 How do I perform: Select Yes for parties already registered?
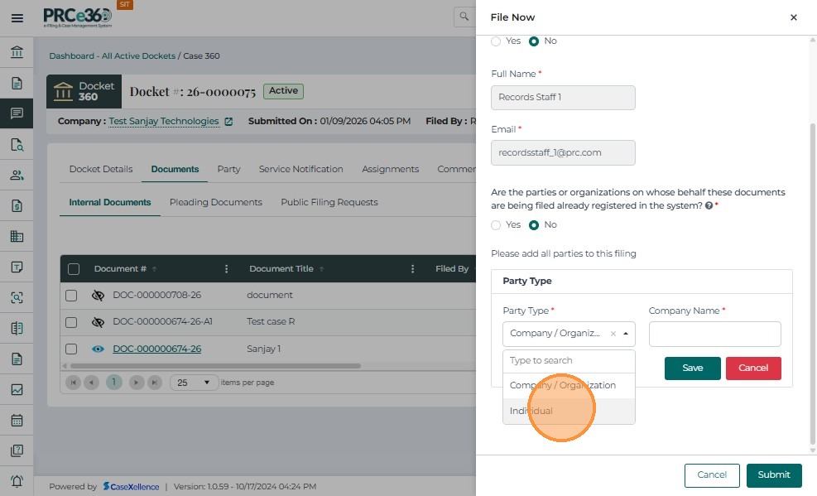497,225
